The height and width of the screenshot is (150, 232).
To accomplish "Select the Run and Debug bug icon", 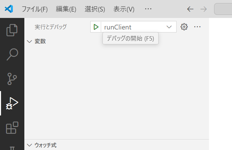I will pos(12,103).
